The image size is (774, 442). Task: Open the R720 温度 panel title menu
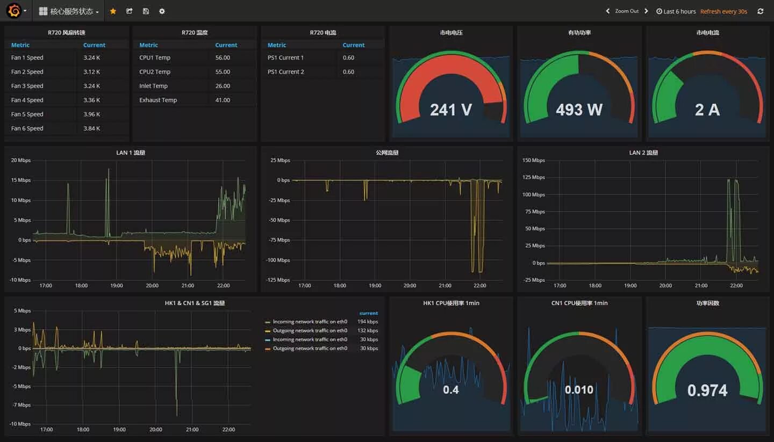[195, 33]
